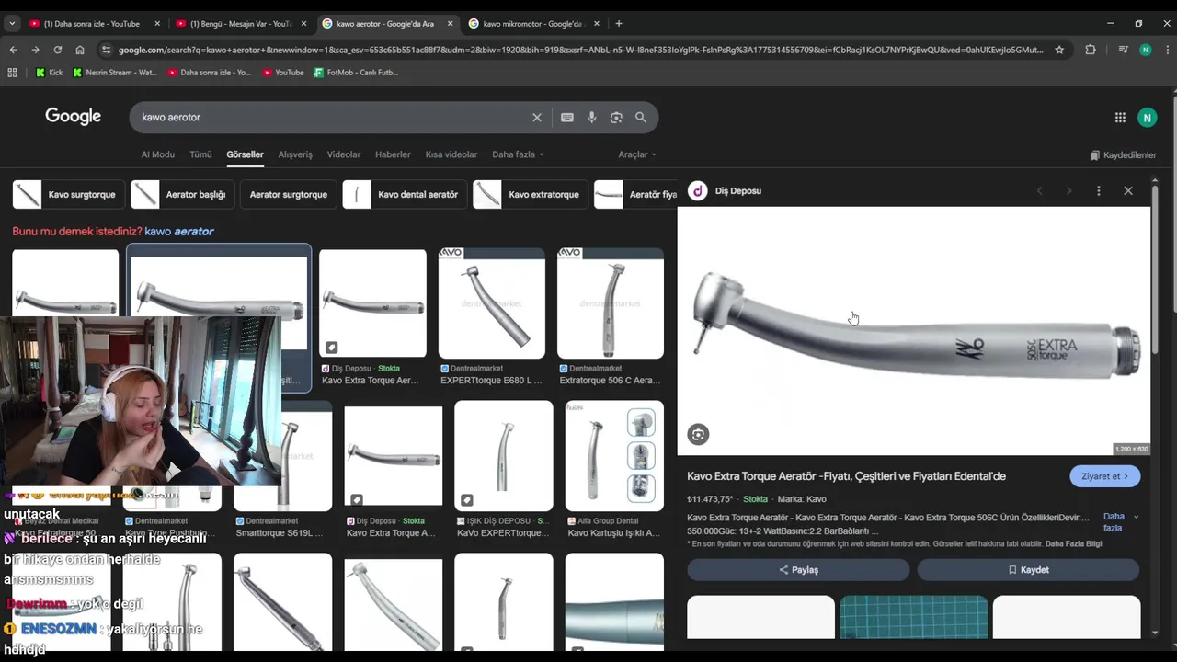The height and width of the screenshot is (662, 1177).
Task: Click the Google logo
Action: [x=74, y=117]
